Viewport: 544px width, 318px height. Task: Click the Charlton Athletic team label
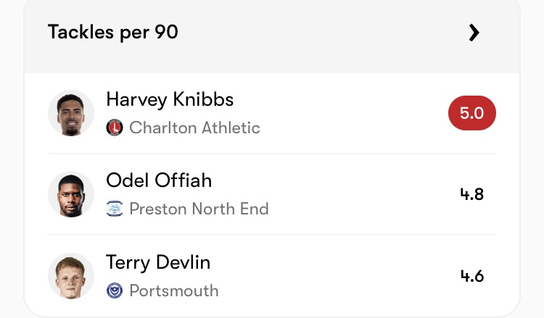tap(194, 128)
